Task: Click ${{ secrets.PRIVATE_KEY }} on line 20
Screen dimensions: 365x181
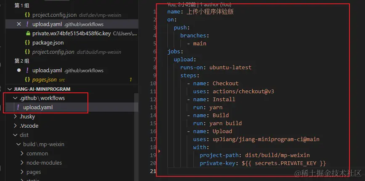Action: tap(284, 163)
